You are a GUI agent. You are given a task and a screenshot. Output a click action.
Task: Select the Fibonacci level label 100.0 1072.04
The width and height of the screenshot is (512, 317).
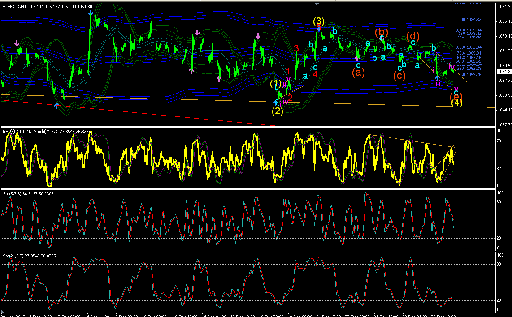click(468, 47)
